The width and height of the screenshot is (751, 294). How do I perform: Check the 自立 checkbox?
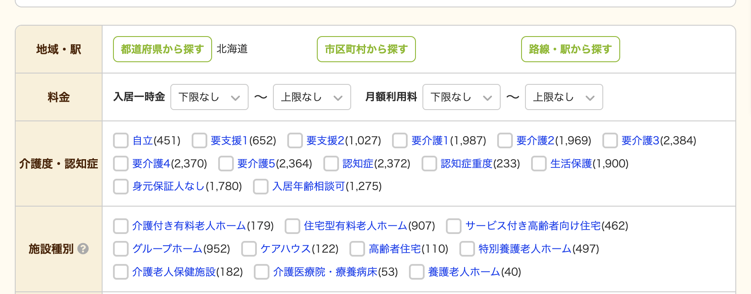point(120,140)
